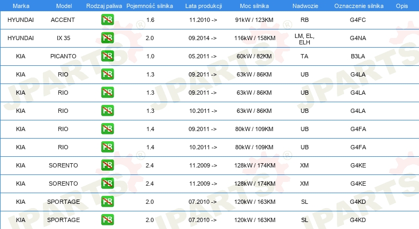
Task: Click the Moc silnika column header
Action: click(x=255, y=6)
